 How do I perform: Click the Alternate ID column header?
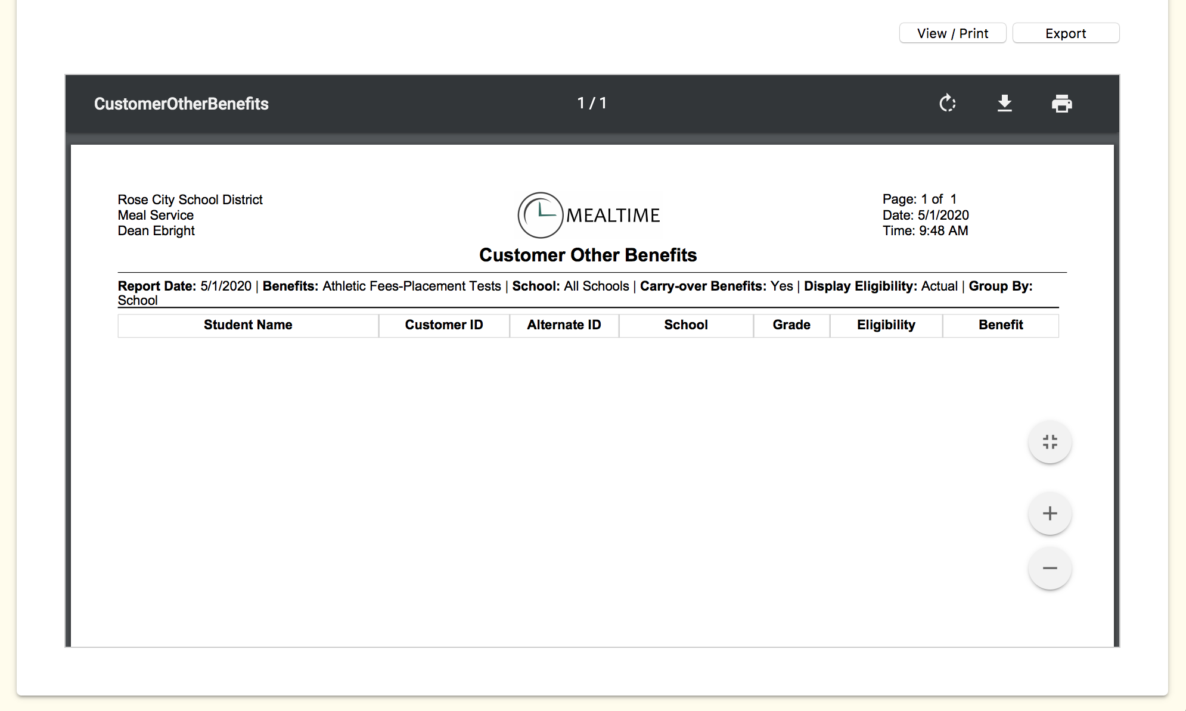[x=564, y=325]
